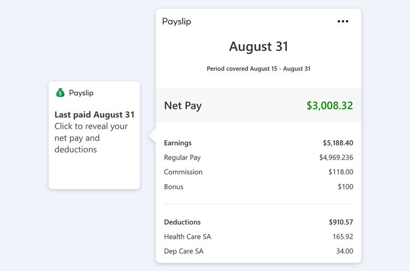Open the three-dot more options menu

point(343,21)
